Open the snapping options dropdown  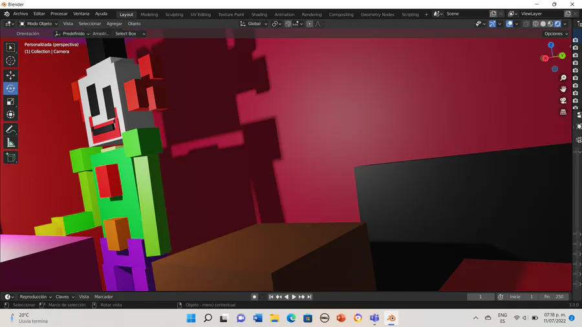point(297,24)
